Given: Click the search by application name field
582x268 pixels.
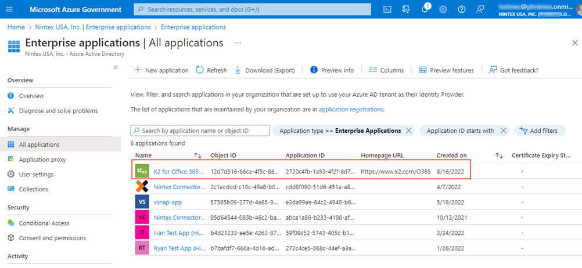Looking at the screenshot, I should [200, 131].
